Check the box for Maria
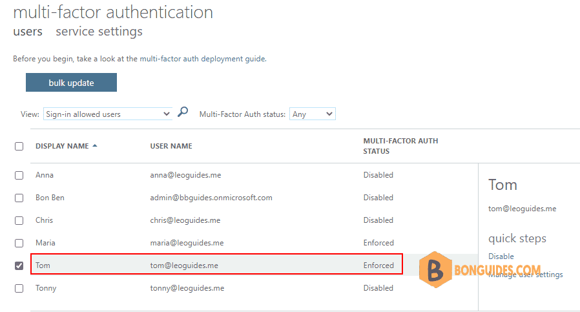 click(x=19, y=243)
